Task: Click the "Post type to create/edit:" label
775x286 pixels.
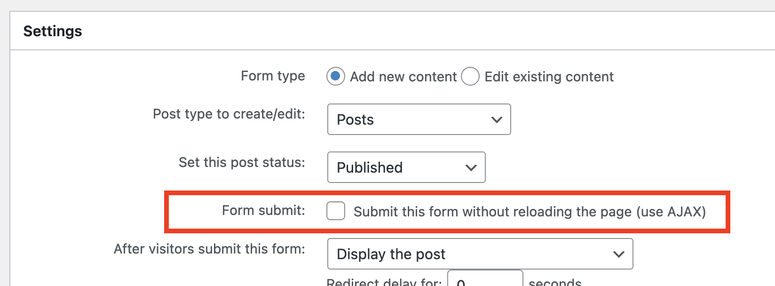Action: [229, 114]
